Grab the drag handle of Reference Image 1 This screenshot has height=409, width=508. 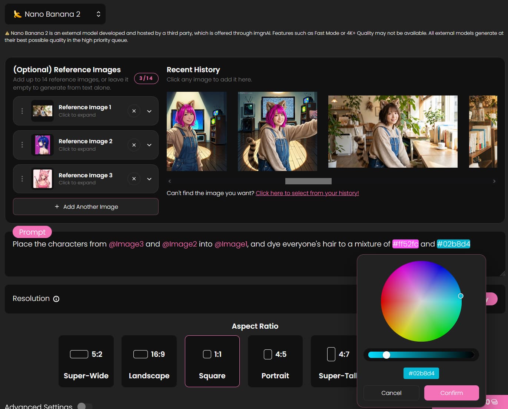[22, 111]
